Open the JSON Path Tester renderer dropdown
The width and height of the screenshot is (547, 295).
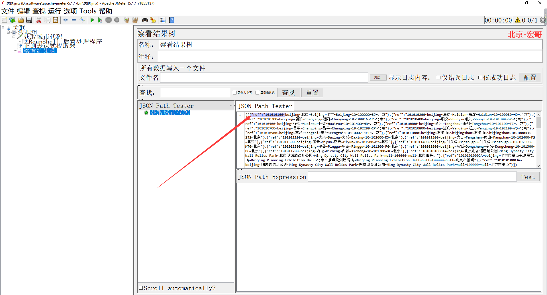click(x=231, y=106)
